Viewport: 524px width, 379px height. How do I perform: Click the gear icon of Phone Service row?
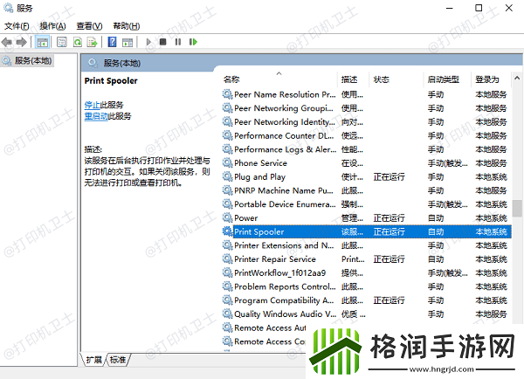click(x=227, y=162)
